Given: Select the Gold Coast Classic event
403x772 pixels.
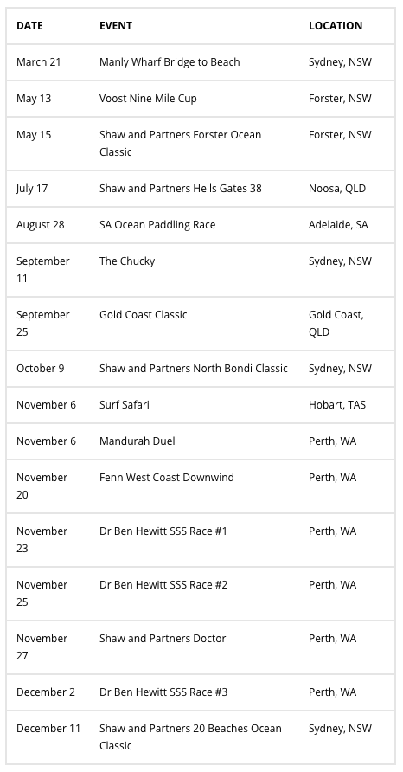Looking at the screenshot, I should click(x=144, y=315).
